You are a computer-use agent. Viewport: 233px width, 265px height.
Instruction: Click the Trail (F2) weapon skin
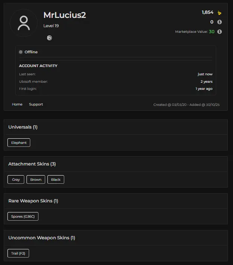(18, 253)
